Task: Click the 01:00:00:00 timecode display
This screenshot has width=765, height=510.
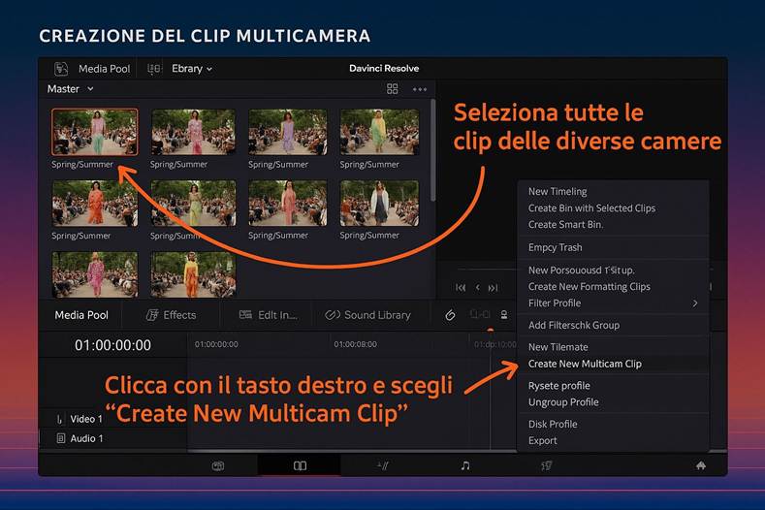Action: (112, 345)
